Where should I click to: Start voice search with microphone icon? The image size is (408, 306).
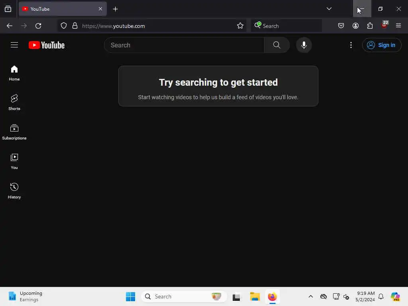pos(304,45)
